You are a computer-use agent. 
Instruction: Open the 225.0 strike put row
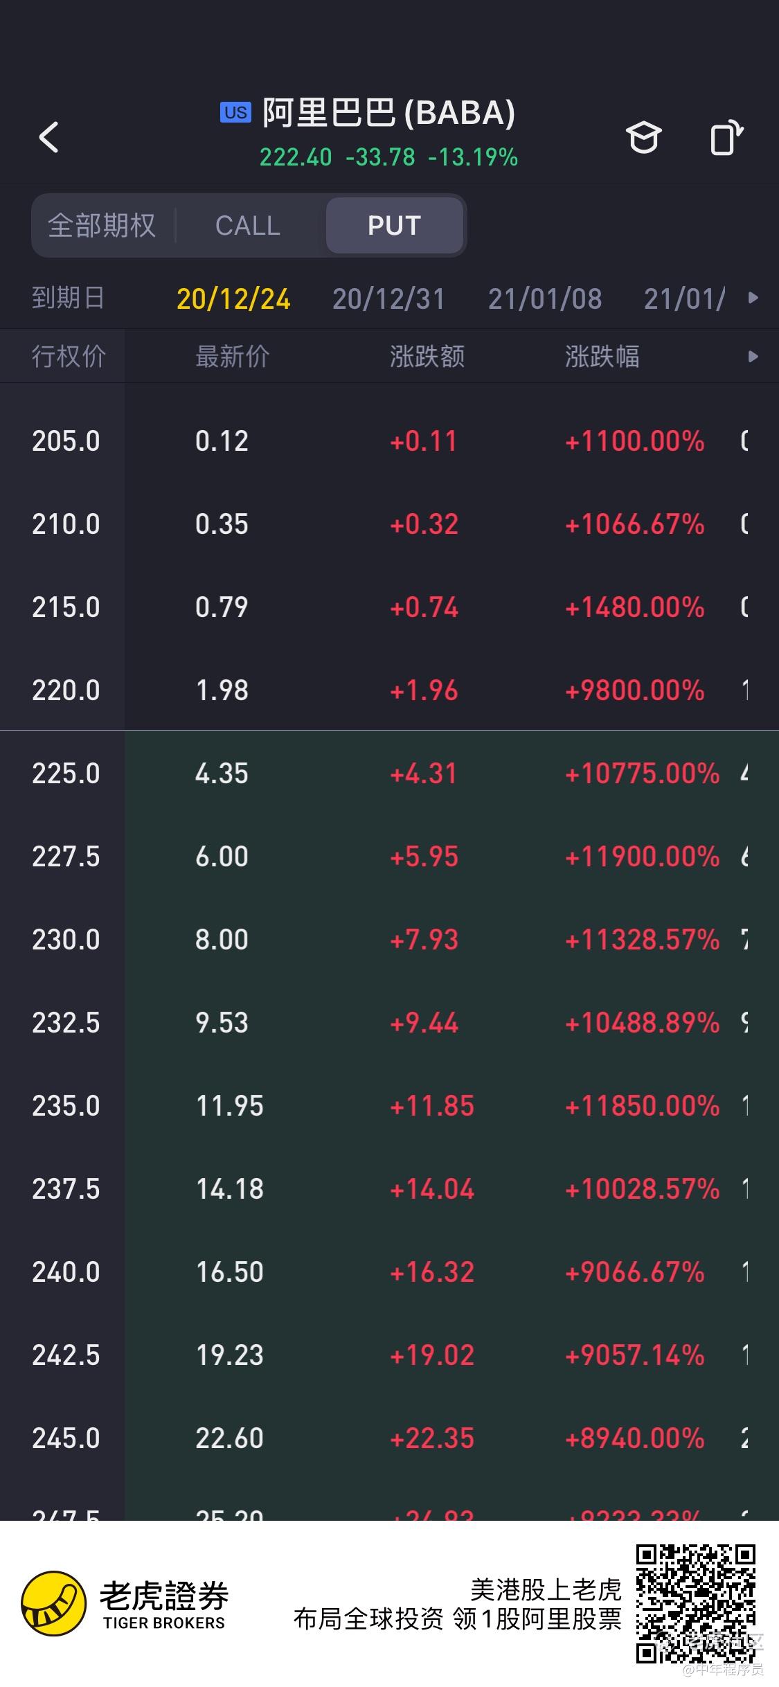[x=389, y=773]
